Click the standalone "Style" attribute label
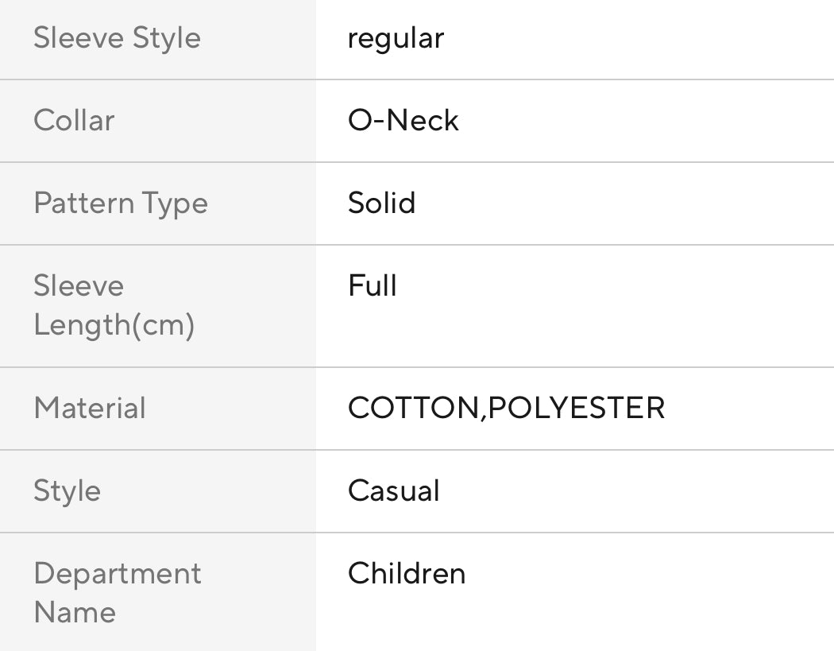Viewport: 834px width, 651px height. click(x=67, y=491)
